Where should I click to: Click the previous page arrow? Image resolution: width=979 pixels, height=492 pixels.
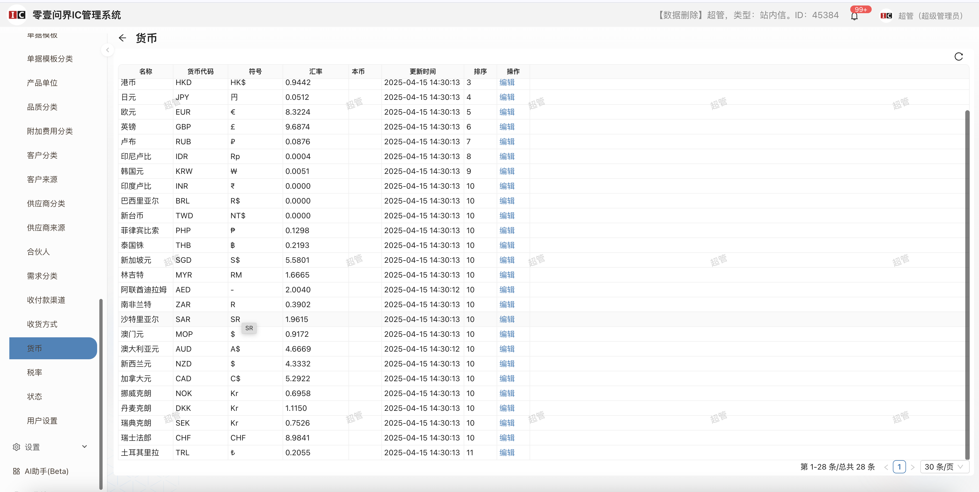pyautogui.click(x=886, y=467)
